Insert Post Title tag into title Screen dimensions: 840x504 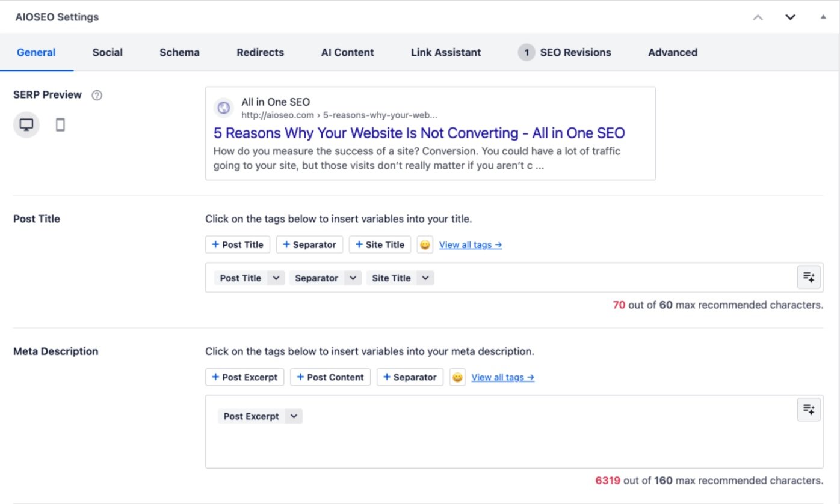238,245
